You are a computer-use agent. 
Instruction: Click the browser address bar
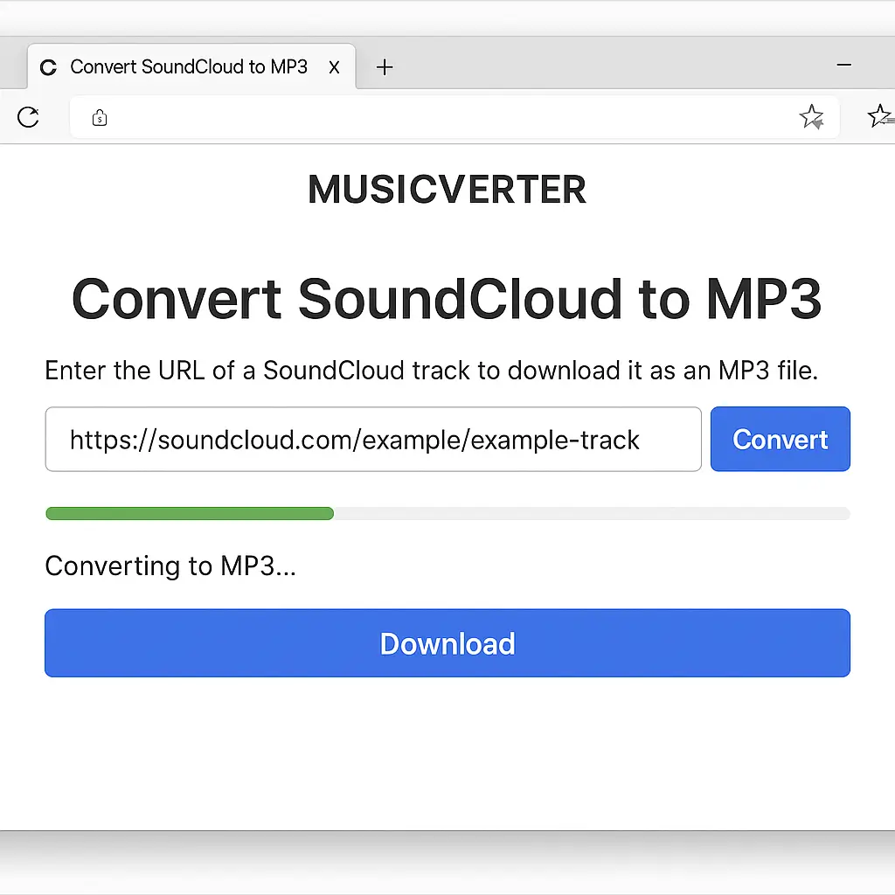pyautogui.click(x=454, y=117)
